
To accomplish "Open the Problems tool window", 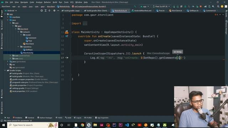I will (17, 118).
